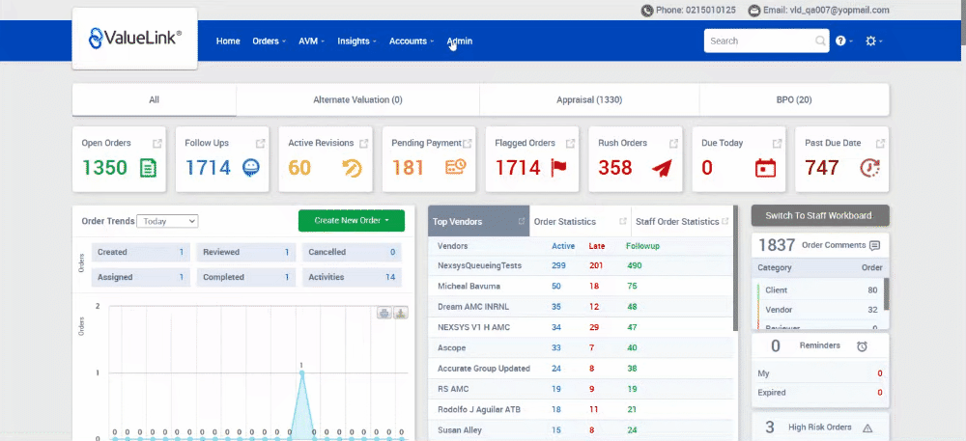Click the Expired reminders row
The image size is (966, 441).
pyautogui.click(x=820, y=393)
